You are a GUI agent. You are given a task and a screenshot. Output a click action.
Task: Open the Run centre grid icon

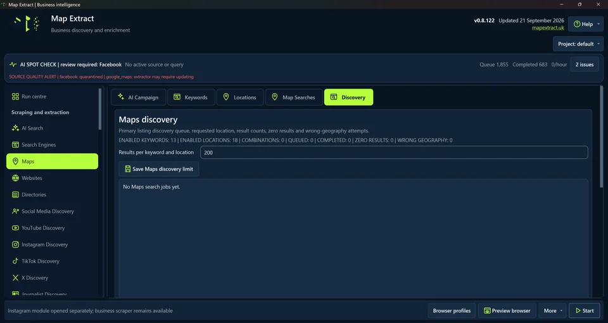[x=15, y=96]
